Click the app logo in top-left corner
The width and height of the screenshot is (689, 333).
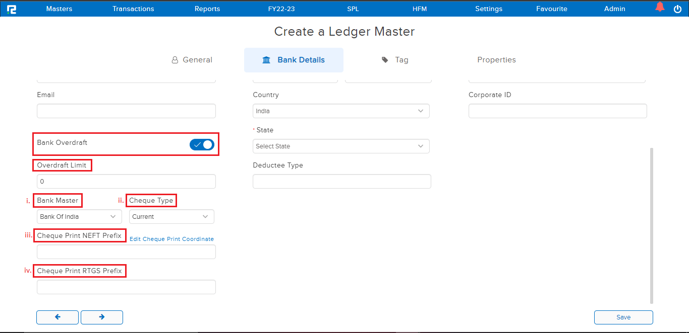pos(11,9)
